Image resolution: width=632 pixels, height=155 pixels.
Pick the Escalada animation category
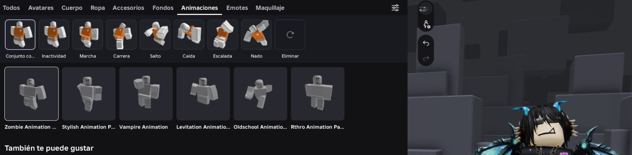coord(222,35)
